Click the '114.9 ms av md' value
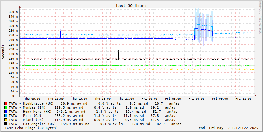The image size is (263, 132). (x=69, y=120)
